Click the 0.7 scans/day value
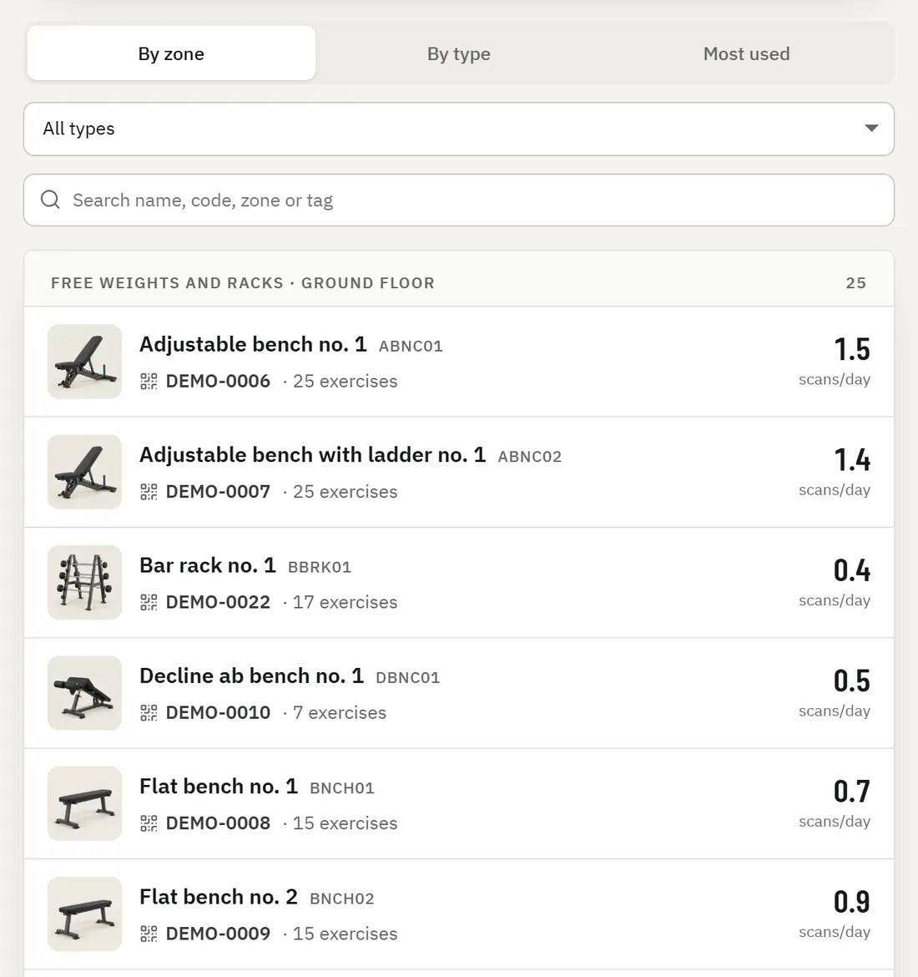Screen dimensions: 918x977 [x=852, y=792]
